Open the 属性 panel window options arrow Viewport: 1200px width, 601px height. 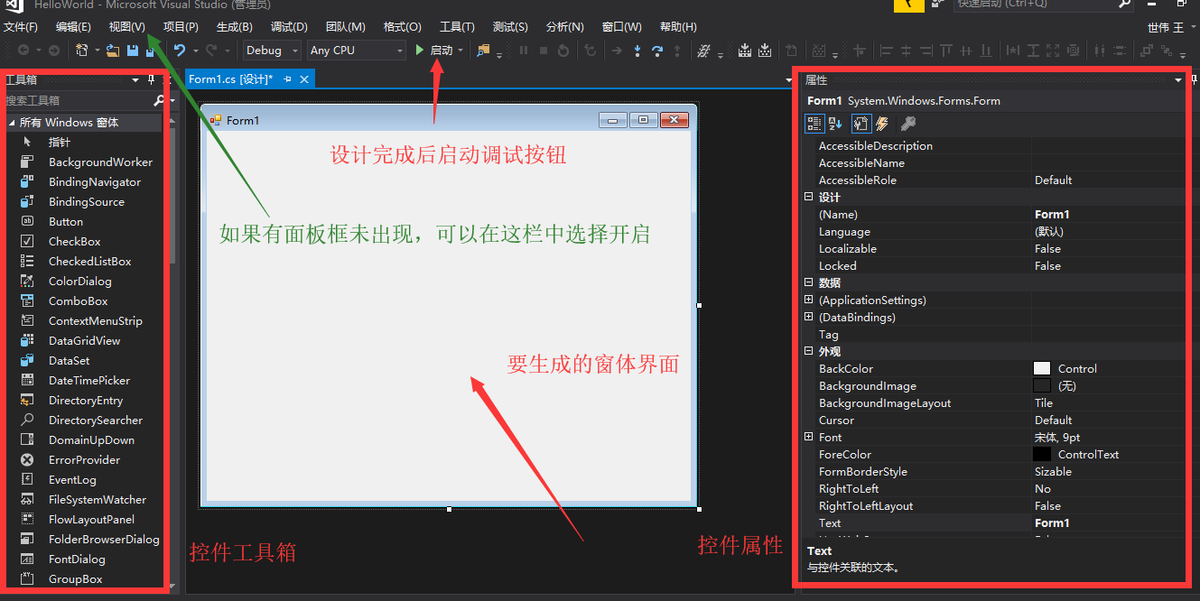click(1177, 80)
